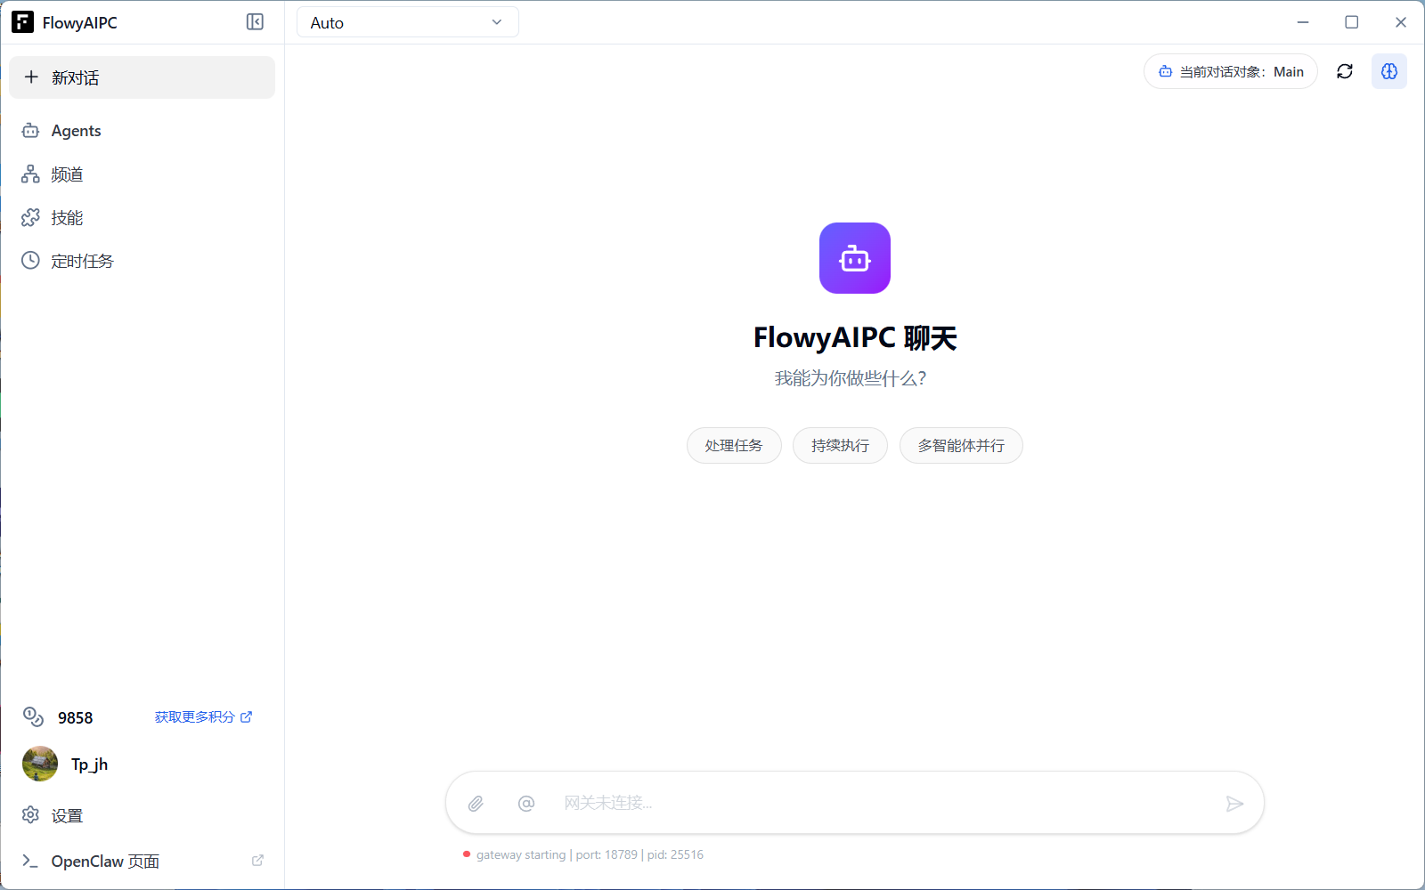
Task: Open 技能 (skills) from the sidebar
Action: [67, 217]
